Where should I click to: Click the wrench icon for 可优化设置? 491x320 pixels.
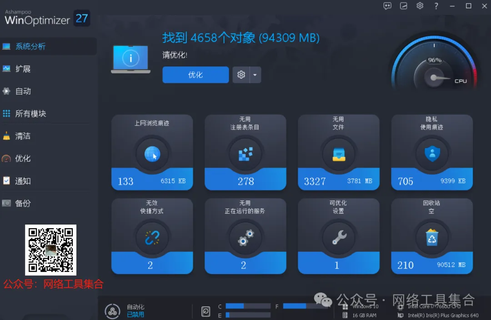pyautogui.click(x=339, y=237)
